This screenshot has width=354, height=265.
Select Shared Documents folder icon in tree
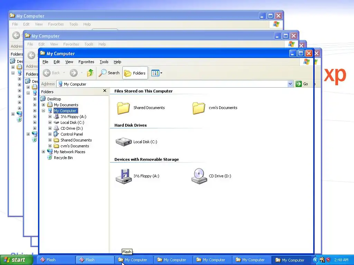pos(56,140)
